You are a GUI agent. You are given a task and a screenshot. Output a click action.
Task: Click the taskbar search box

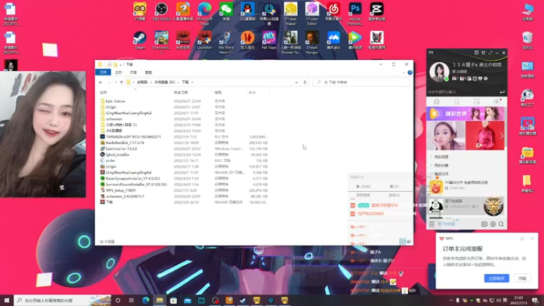[x=63, y=300]
